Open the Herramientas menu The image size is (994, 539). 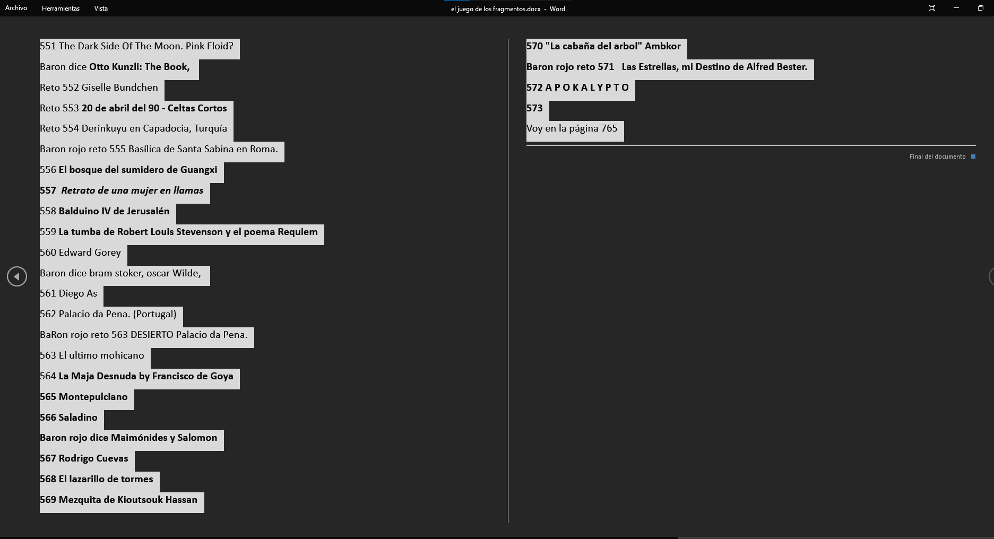[60, 8]
